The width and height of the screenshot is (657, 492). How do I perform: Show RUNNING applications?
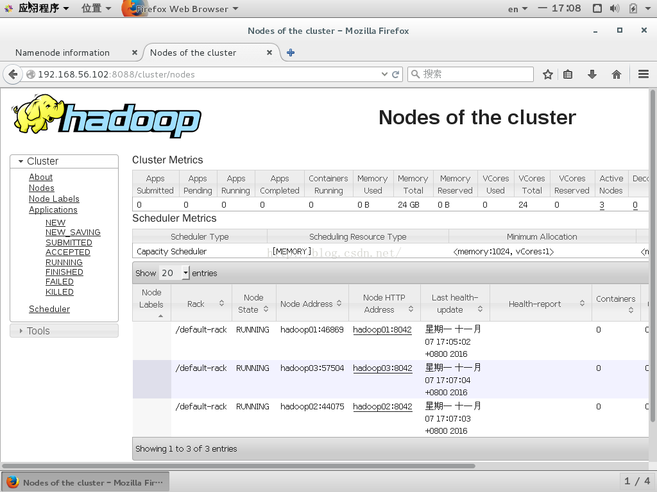(64, 262)
